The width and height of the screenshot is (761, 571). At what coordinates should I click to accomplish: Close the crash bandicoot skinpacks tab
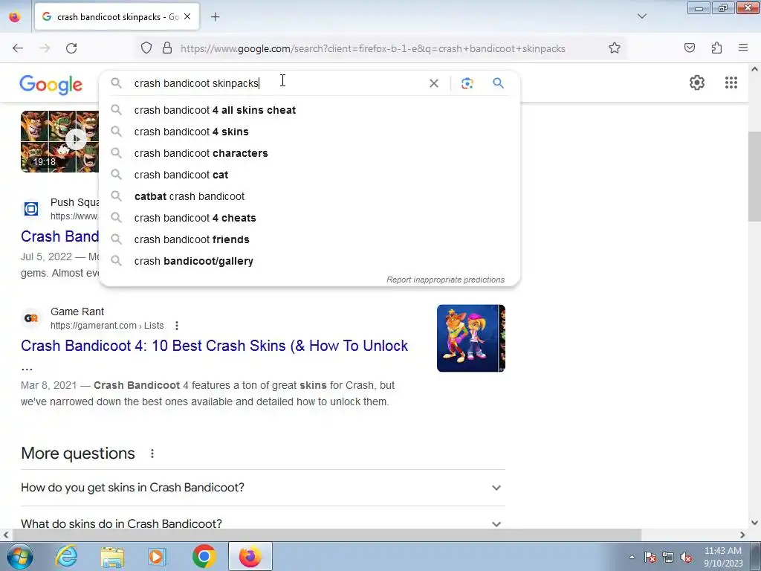(x=187, y=16)
